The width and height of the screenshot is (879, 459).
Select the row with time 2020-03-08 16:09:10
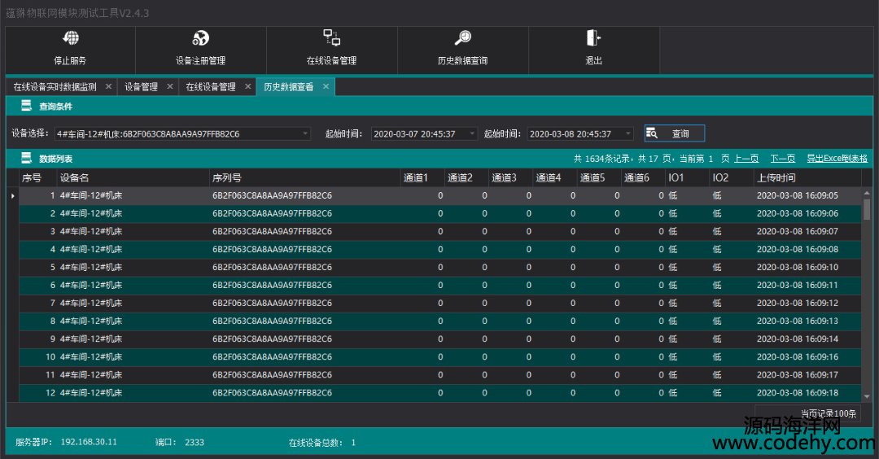(x=440, y=267)
